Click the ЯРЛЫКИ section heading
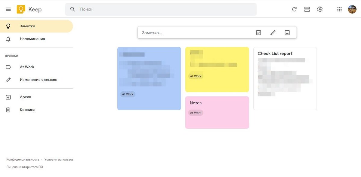The height and width of the screenshot is (177, 361). click(x=12, y=56)
